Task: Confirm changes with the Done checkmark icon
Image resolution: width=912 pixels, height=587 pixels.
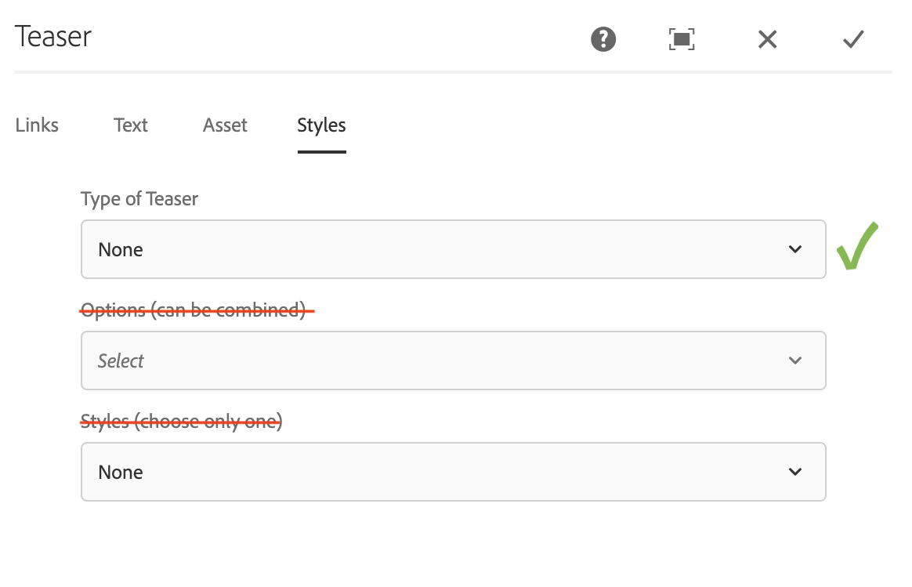Action: coord(853,38)
